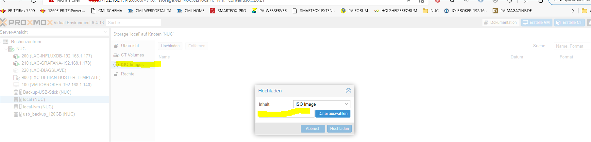Click the PV-WEBSERVER bookmark icon

coord(254,11)
